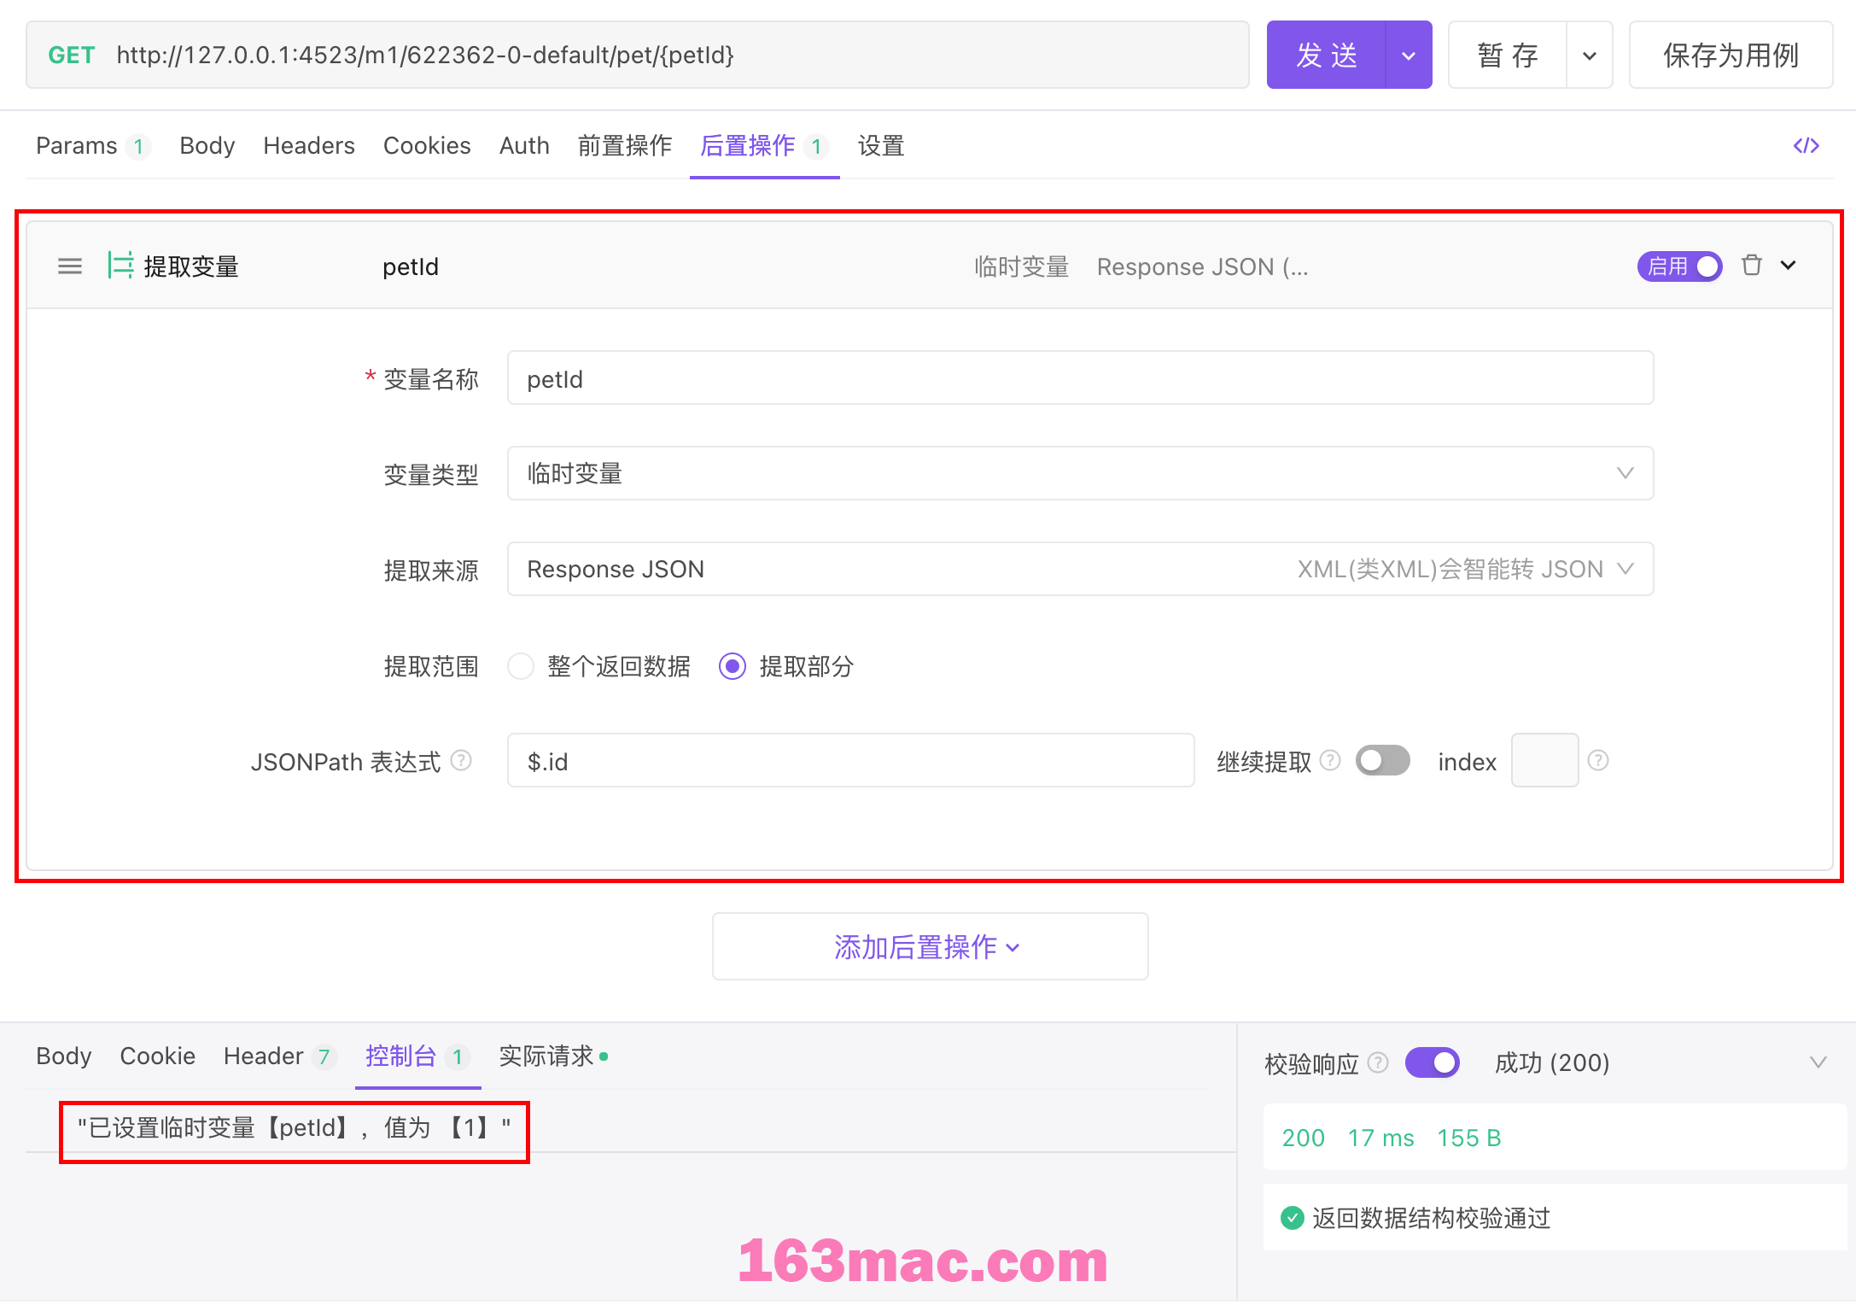Open 校验响应 help icon
The width and height of the screenshot is (1856, 1305).
[x=1378, y=1062]
